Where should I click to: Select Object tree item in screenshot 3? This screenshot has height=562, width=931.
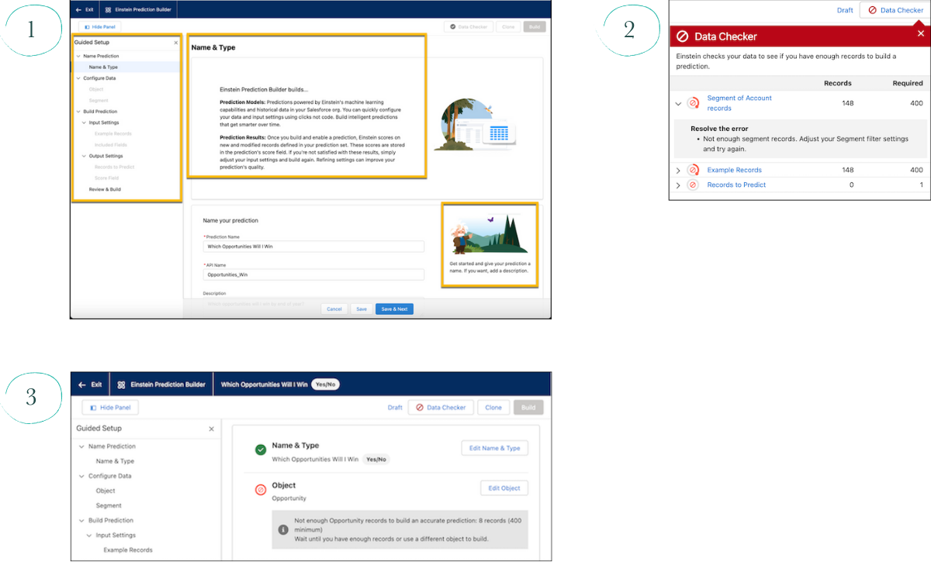pyautogui.click(x=106, y=491)
